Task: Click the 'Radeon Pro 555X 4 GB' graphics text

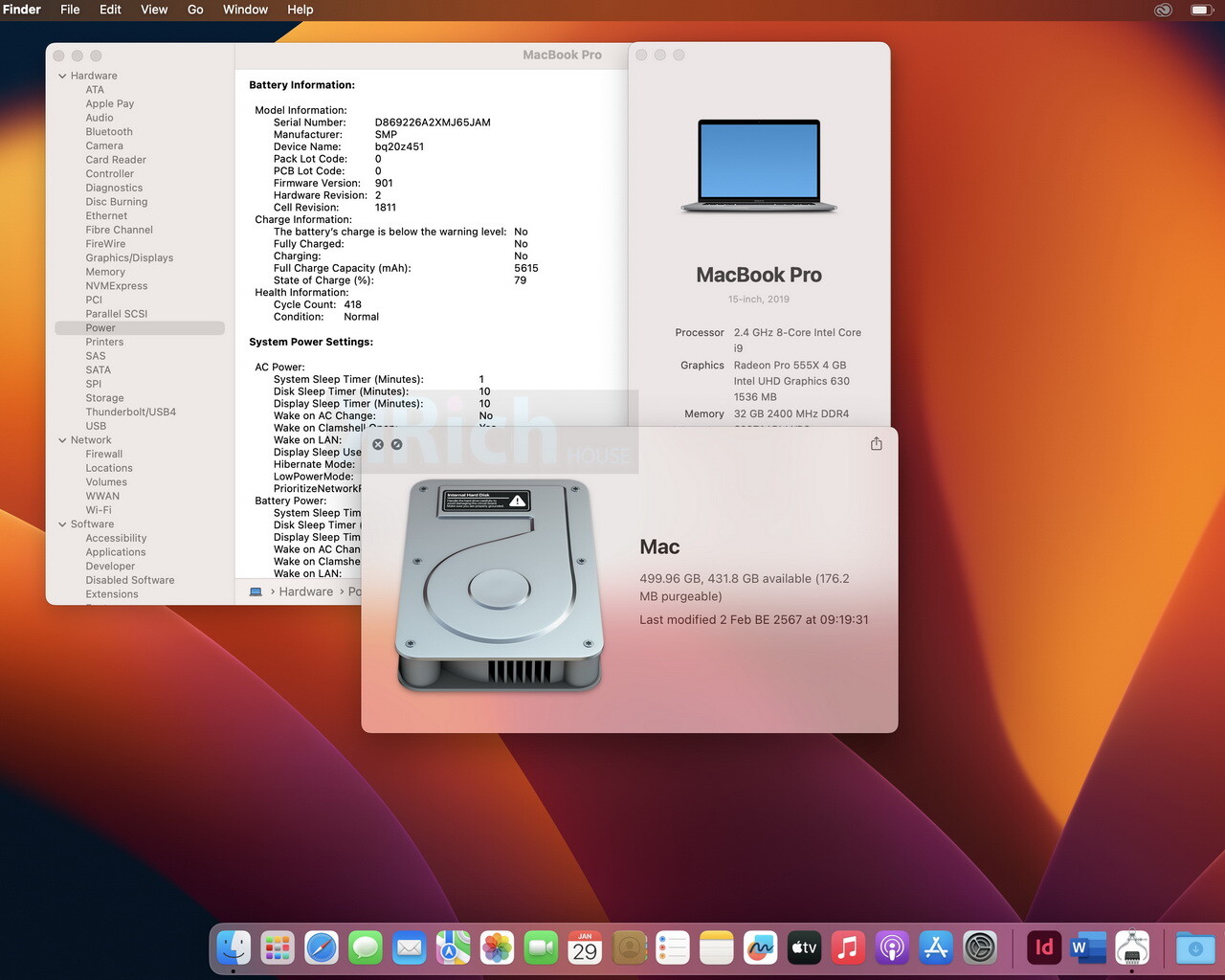Action: tap(790, 366)
